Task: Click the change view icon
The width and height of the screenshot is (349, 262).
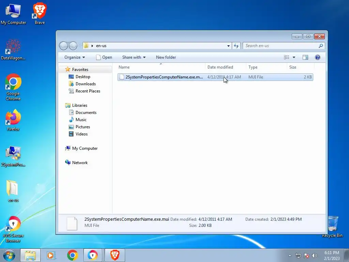Action: pyautogui.click(x=286, y=57)
